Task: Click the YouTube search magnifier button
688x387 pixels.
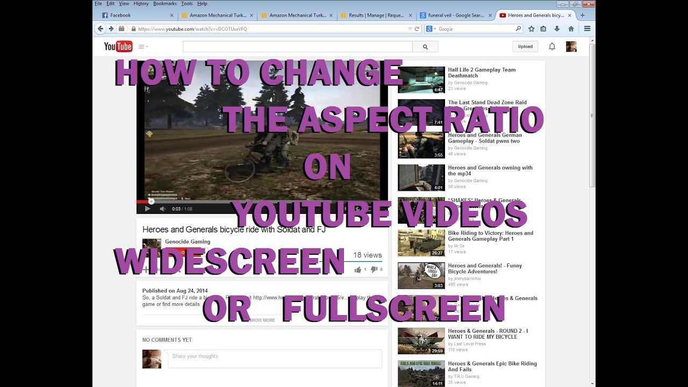Action: point(425,47)
